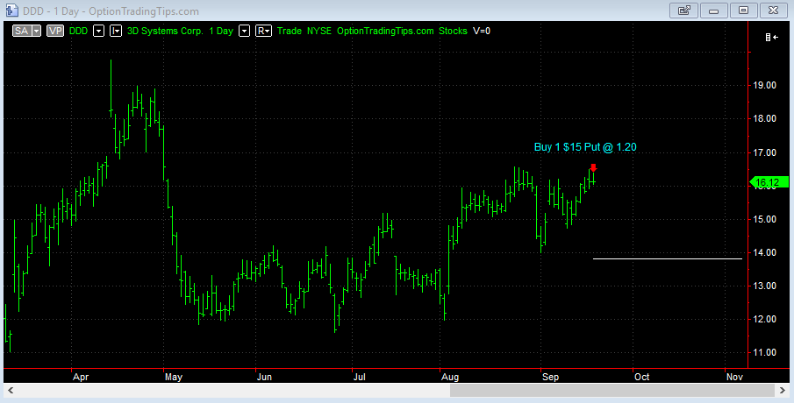Click the 17.00 price axis label

click(765, 152)
